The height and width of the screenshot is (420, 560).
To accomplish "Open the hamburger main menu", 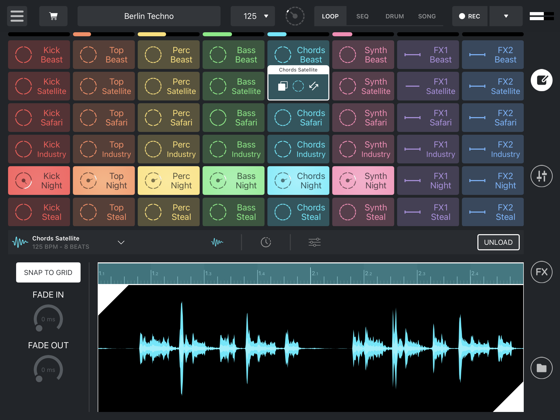I will pyautogui.click(x=17, y=16).
